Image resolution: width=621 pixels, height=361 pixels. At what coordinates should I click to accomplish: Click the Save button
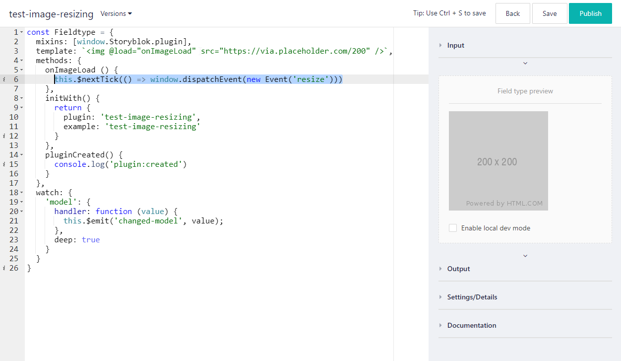tap(550, 13)
